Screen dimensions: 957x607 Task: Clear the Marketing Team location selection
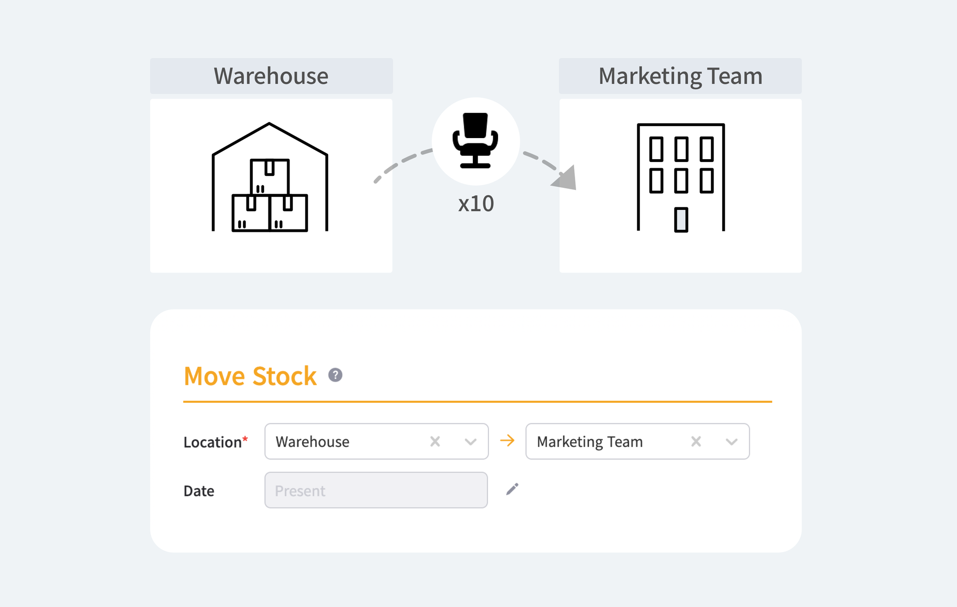point(695,441)
